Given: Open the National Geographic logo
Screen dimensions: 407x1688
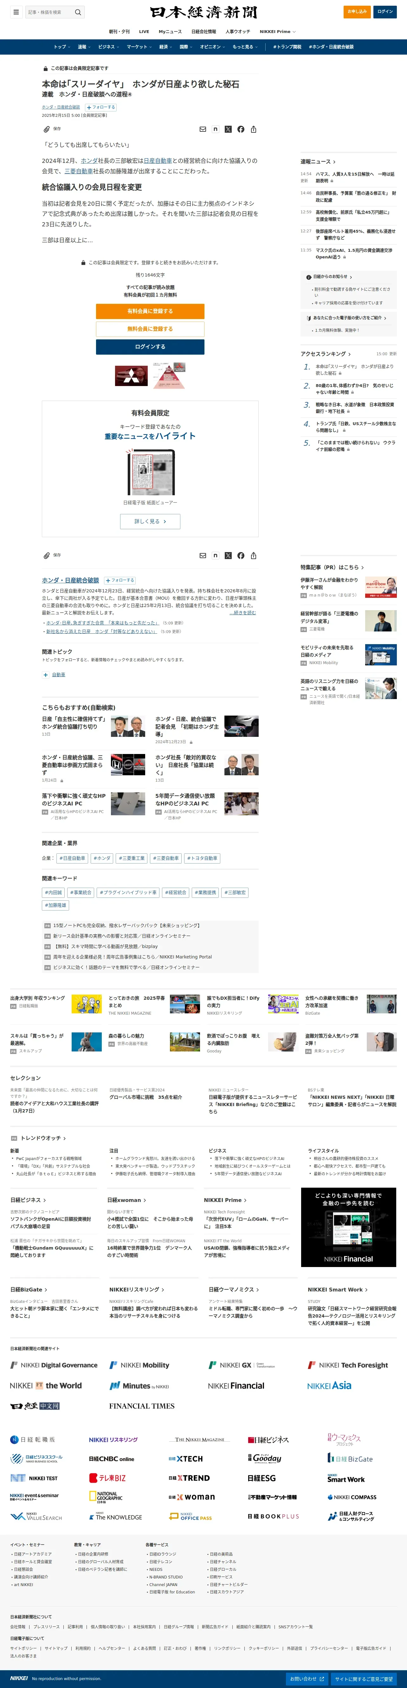Looking at the screenshot, I should click(x=106, y=1497).
